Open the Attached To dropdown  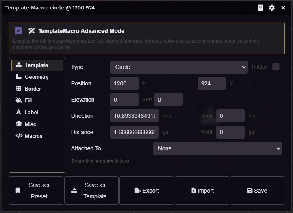coord(217,148)
